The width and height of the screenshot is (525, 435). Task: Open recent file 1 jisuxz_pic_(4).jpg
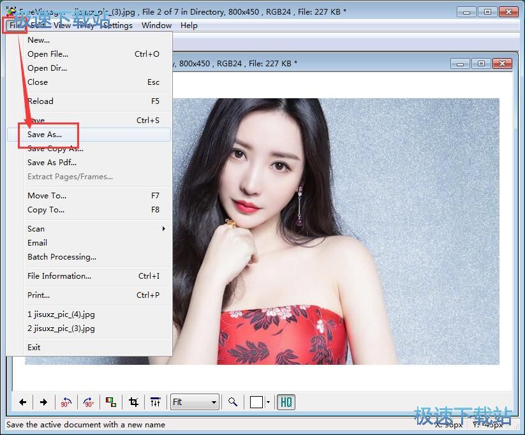[89, 314]
